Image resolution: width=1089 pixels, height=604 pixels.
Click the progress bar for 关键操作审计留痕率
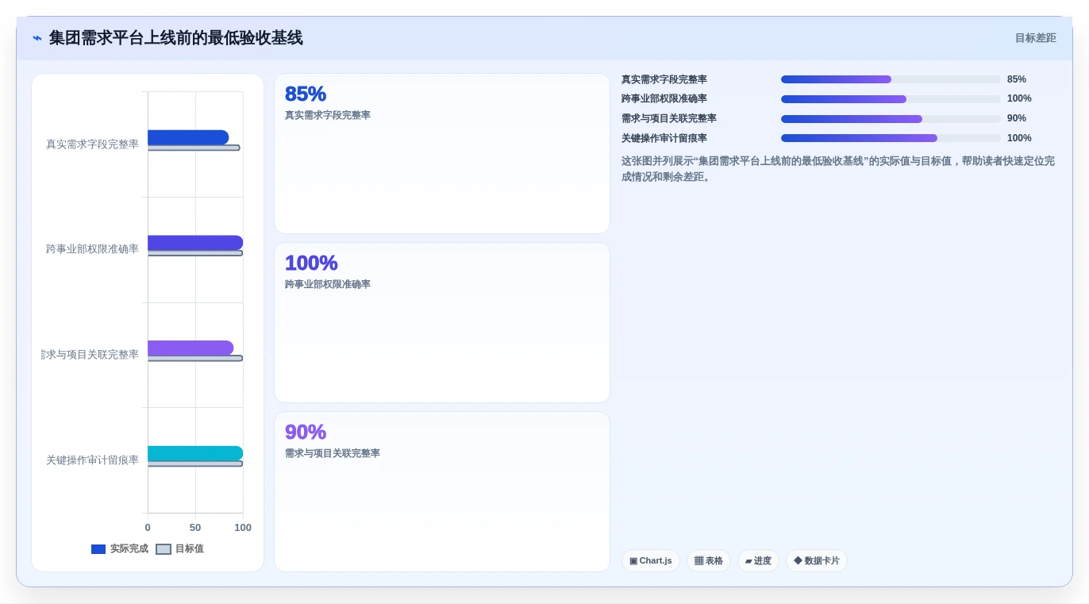click(891, 138)
